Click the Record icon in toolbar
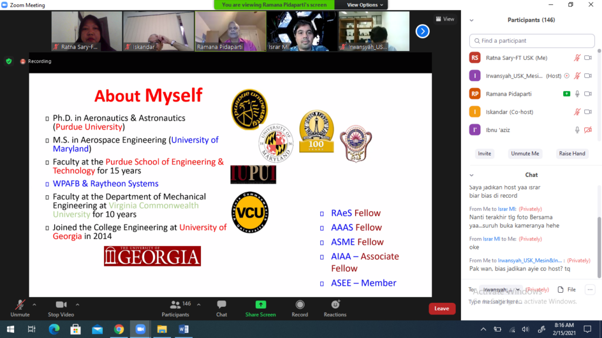 (300, 305)
